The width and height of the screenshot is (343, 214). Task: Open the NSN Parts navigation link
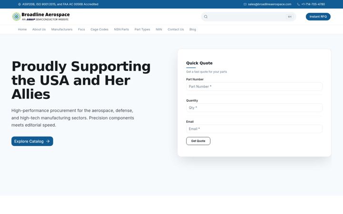point(121,29)
